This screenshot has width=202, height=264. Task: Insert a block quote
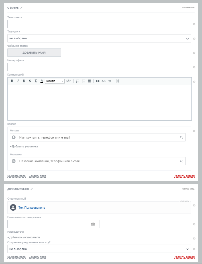[109, 81]
